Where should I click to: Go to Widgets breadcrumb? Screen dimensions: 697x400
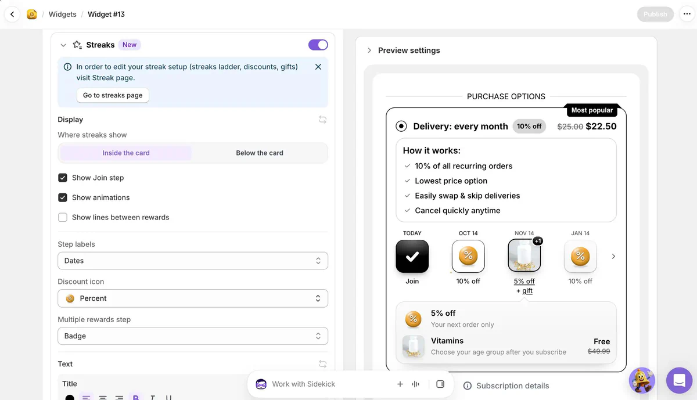63,14
